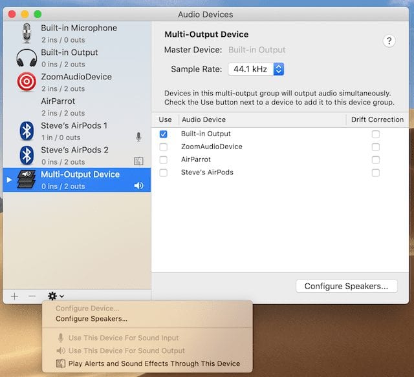Enable ZoomAudioDevice in the Use column
This screenshot has width=414, height=377.
164,147
